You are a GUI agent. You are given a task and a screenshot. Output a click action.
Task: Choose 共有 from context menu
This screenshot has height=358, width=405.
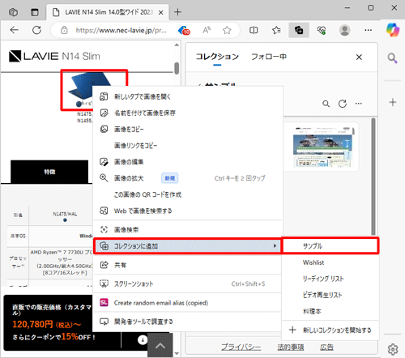click(188, 265)
